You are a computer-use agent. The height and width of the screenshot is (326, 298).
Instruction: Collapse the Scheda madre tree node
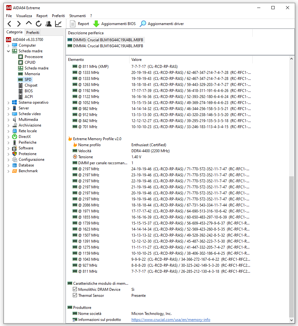8,51
